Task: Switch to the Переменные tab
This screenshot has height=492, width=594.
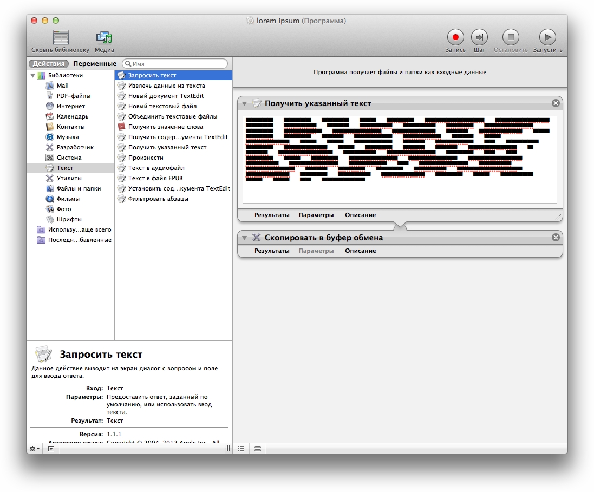Action: pos(95,64)
